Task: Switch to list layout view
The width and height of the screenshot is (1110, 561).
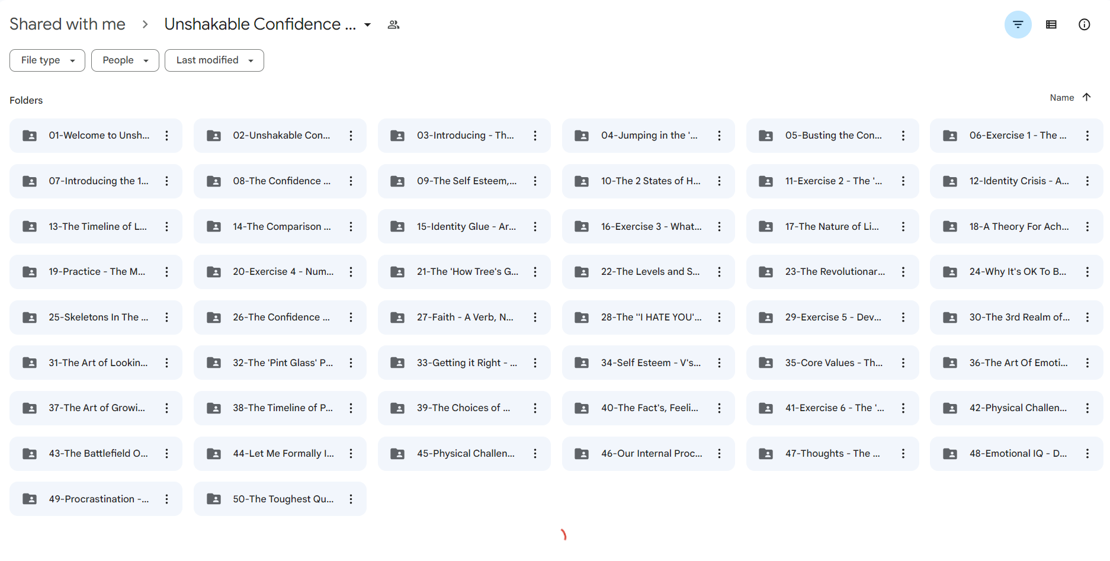Action: pos(1051,24)
